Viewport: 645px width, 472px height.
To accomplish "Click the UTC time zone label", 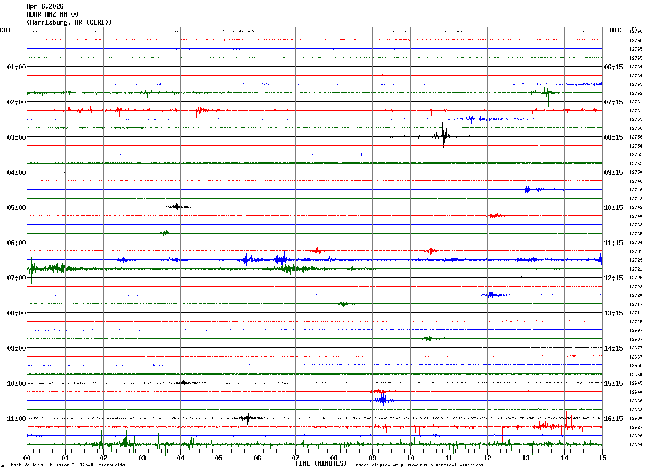I will 616,30.
